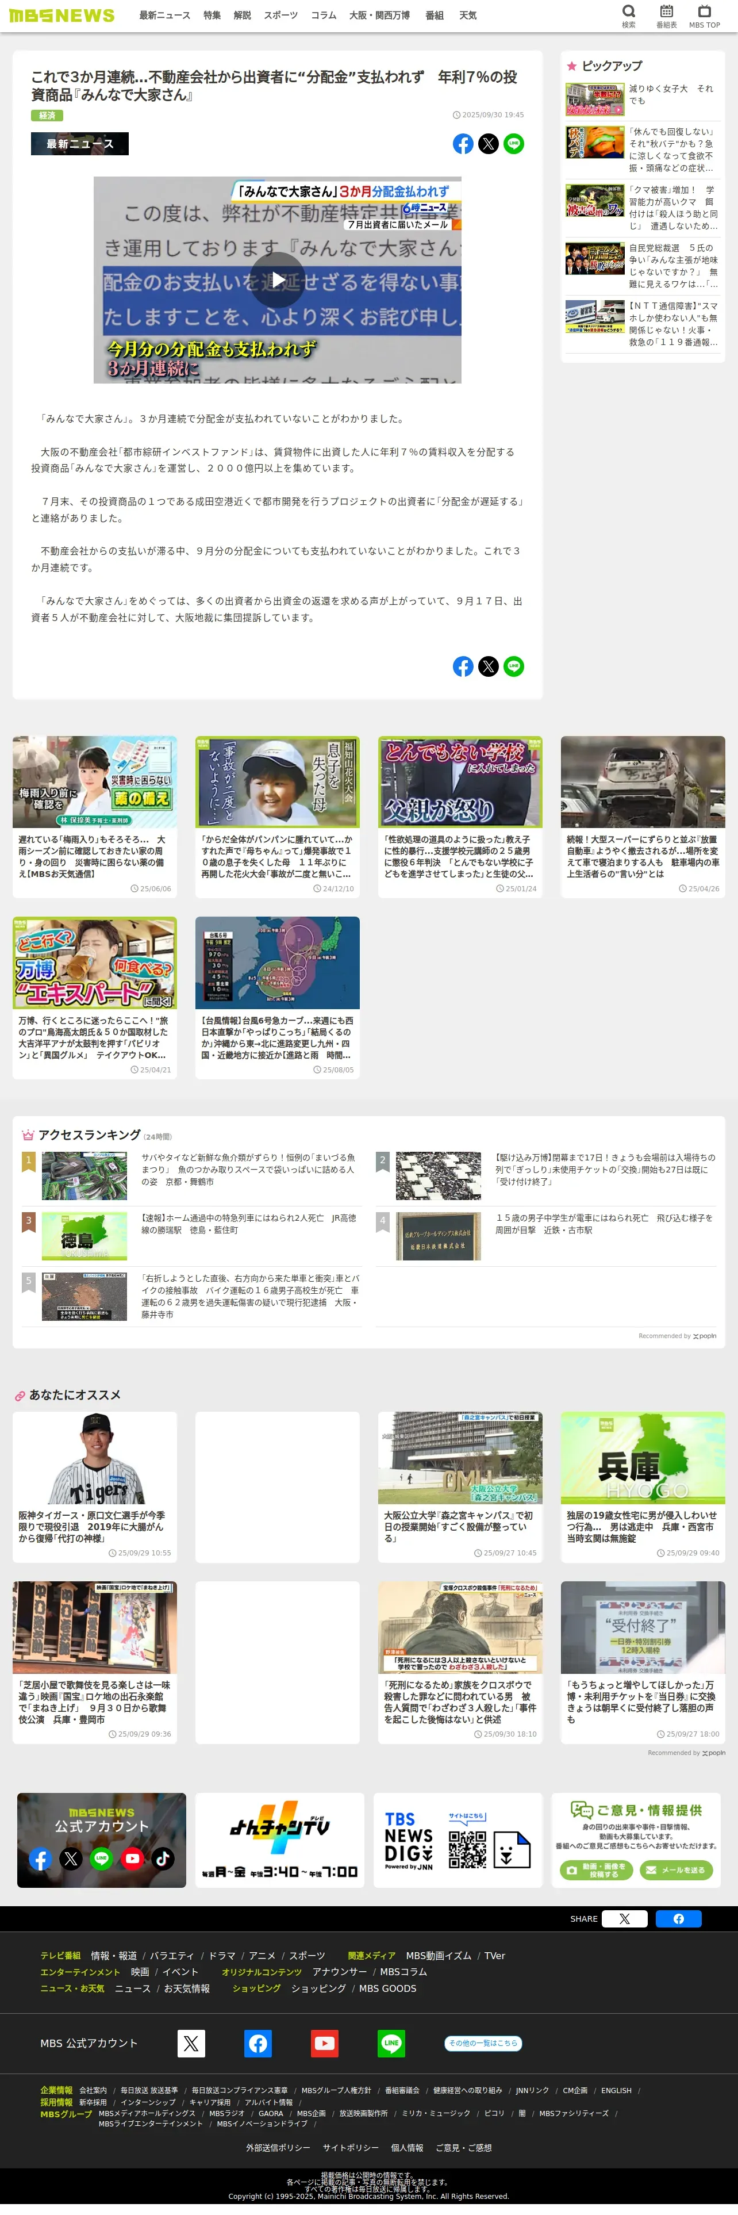Screen dimensions: 738x2215
Task: Open pickup story 減りゆく女子大
Action: [x=642, y=99]
